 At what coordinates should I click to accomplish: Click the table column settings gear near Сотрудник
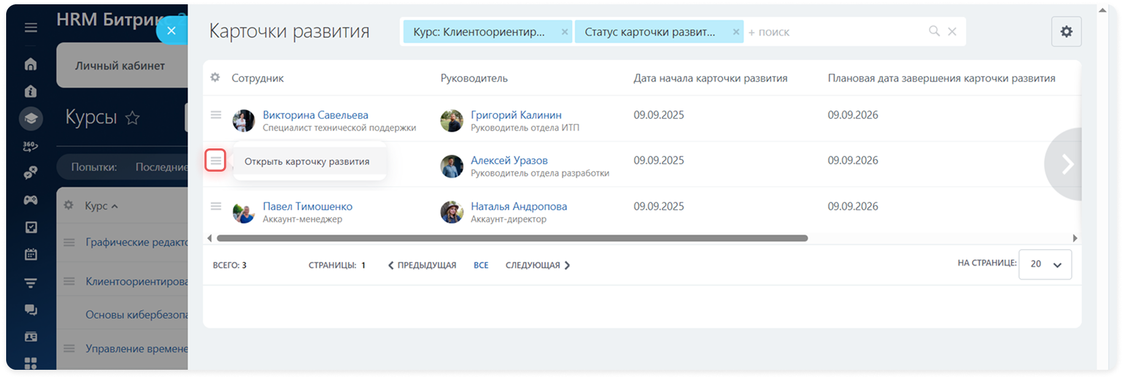click(215, 78)
